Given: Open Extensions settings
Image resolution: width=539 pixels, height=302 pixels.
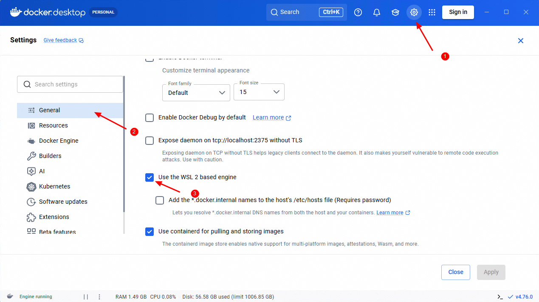Looking at the screenshot, I should (x=70, y=217).
